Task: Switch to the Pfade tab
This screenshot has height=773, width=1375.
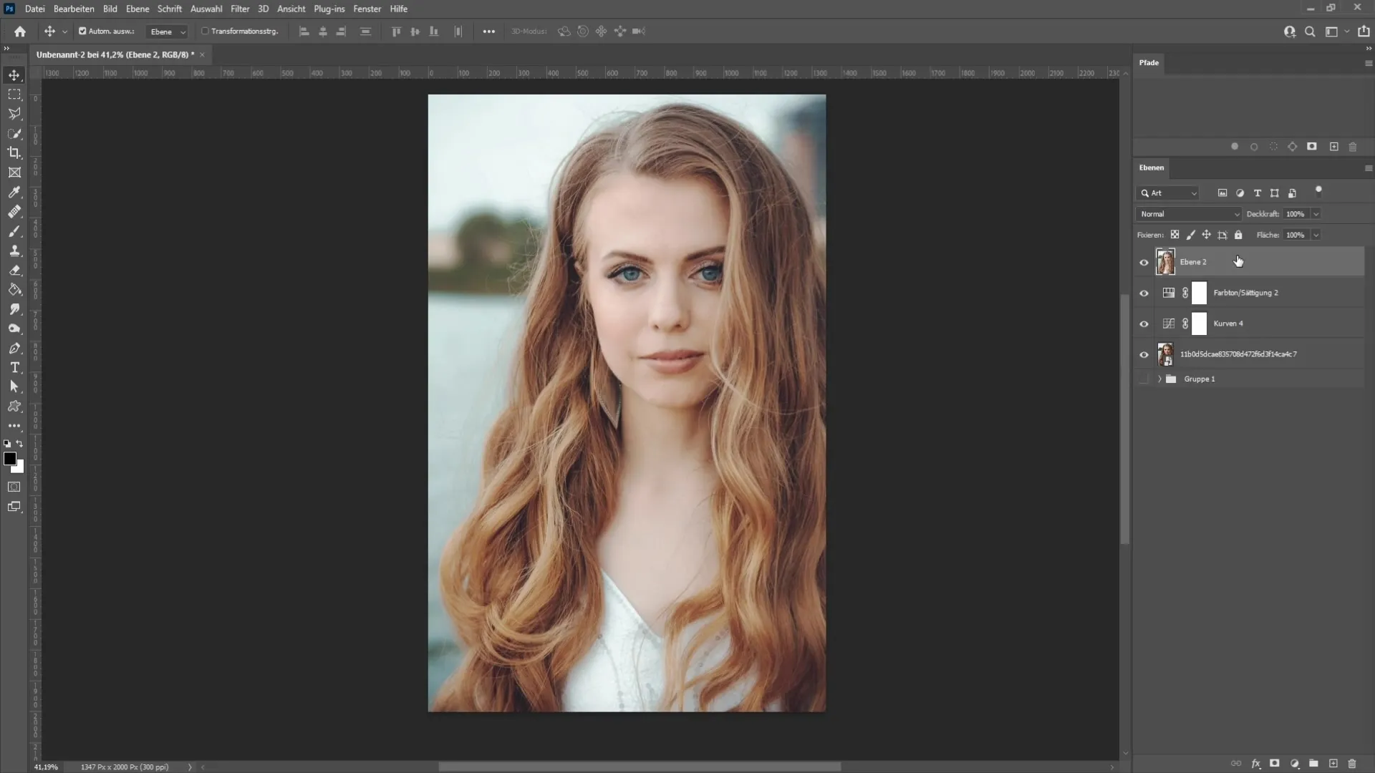Action: point(1149,63)
